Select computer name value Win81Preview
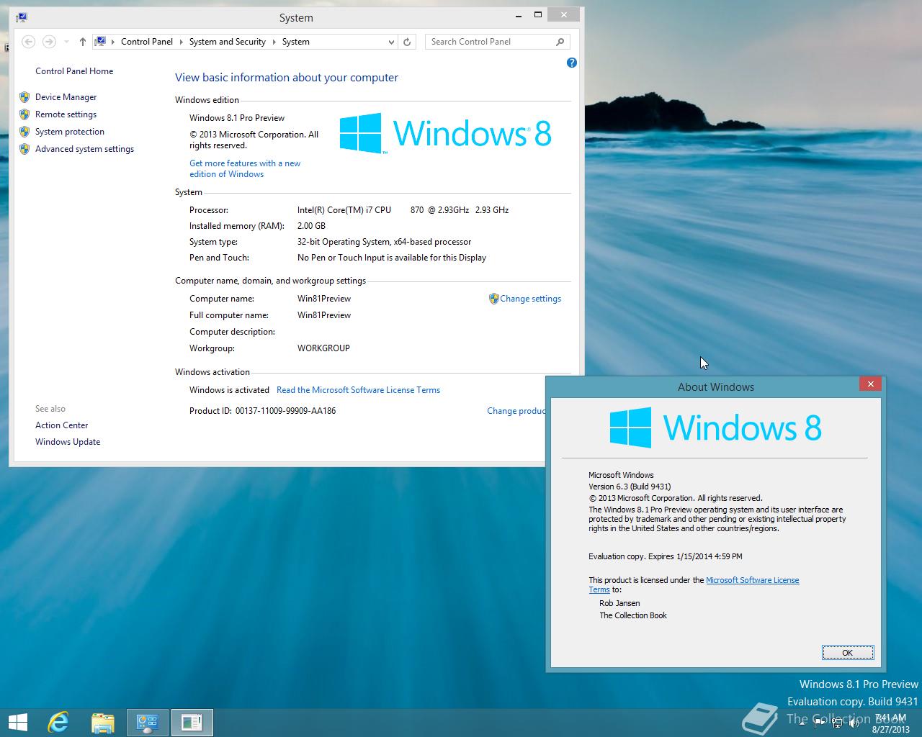Image resolution: width=922 pixels, height=737 pixels. (x=324, y=299)
